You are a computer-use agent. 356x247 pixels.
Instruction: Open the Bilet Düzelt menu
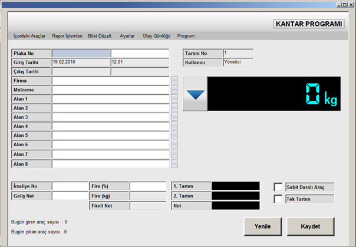point(100,36)
